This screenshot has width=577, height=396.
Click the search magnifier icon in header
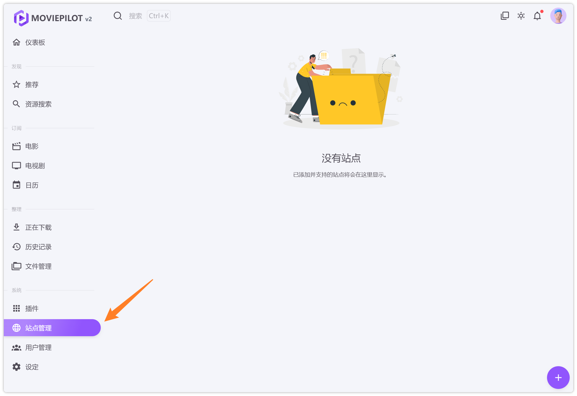coord(118,16)
